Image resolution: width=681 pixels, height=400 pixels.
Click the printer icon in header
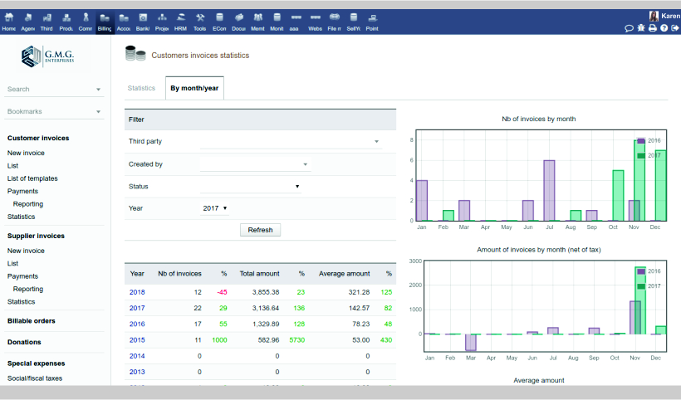tap(652, 28)
